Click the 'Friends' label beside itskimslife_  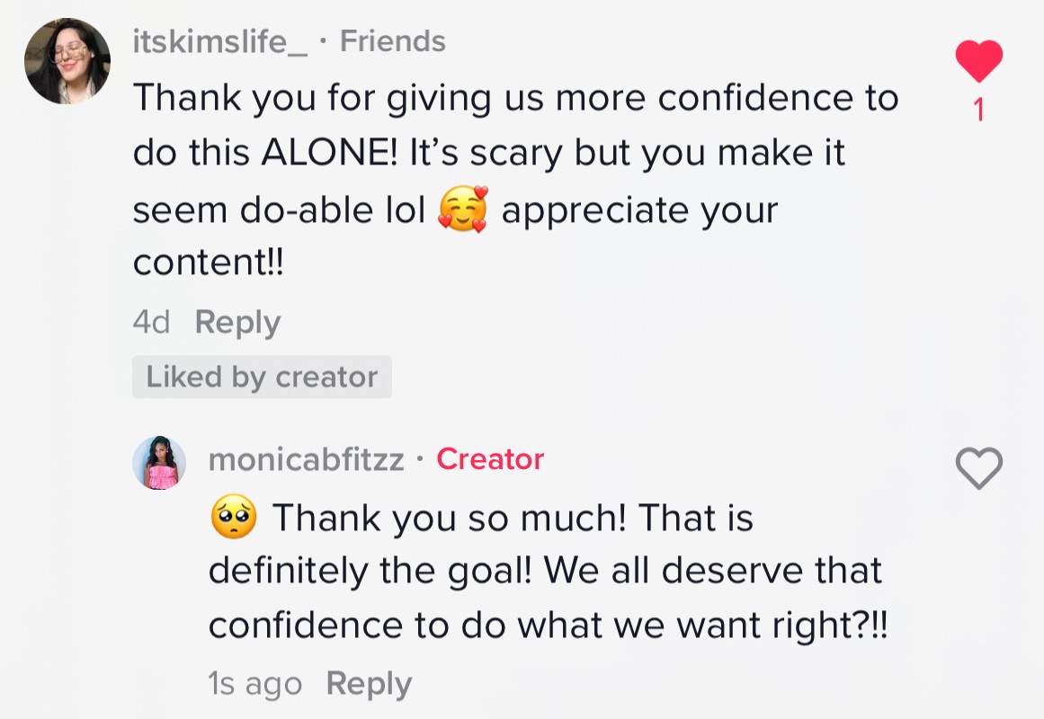click(393, 41)
